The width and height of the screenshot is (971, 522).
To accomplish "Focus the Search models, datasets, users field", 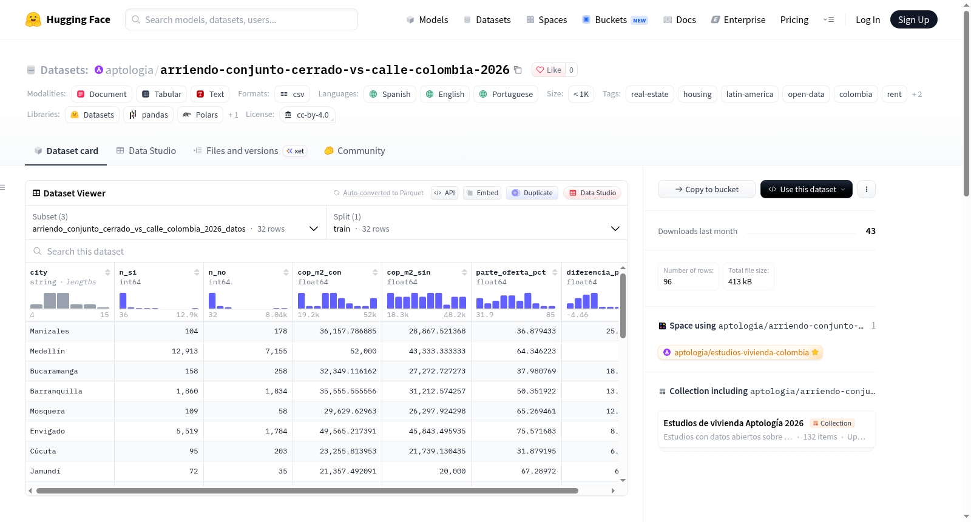I will (x=242, y=19).
